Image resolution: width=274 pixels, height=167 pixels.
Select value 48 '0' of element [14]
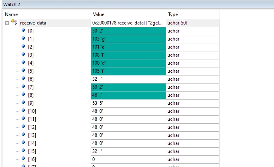(x=128, y=143)
